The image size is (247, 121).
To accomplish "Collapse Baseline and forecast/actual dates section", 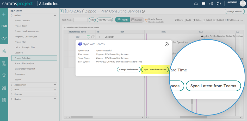I will (64, 28).
